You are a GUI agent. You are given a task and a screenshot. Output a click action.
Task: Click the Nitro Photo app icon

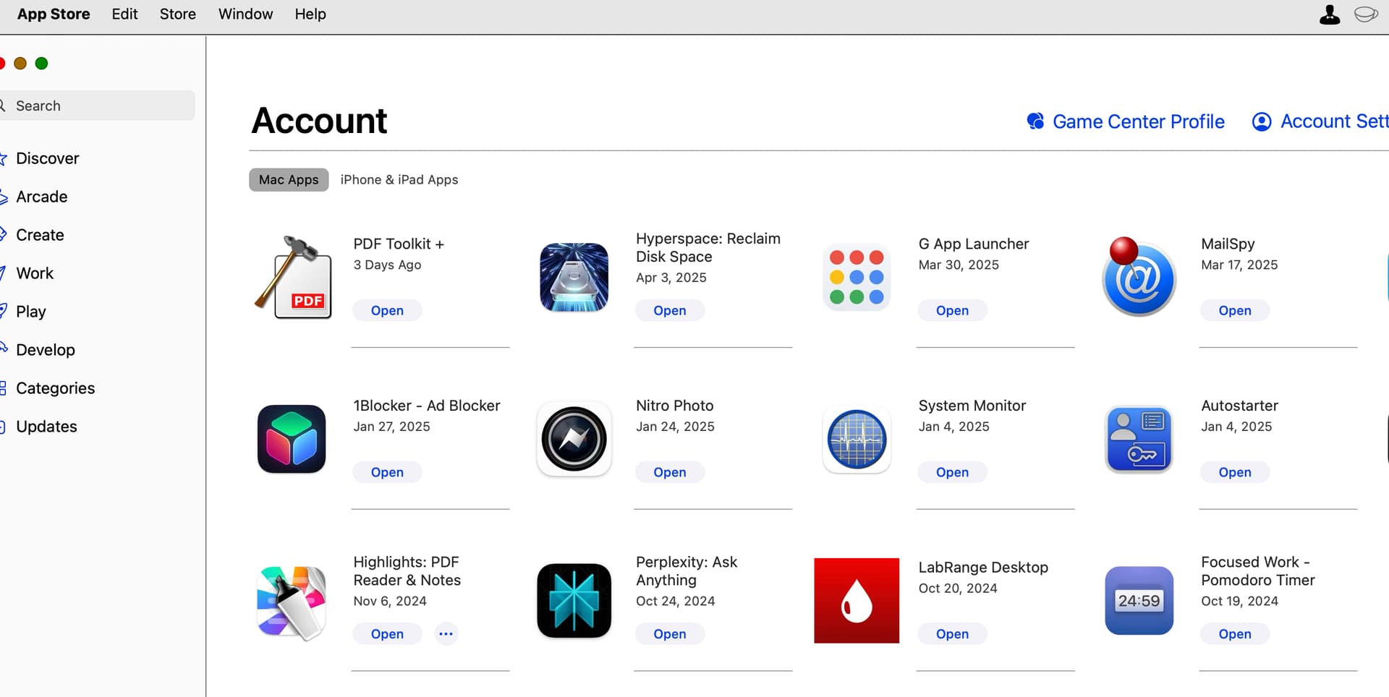(574, 439)
